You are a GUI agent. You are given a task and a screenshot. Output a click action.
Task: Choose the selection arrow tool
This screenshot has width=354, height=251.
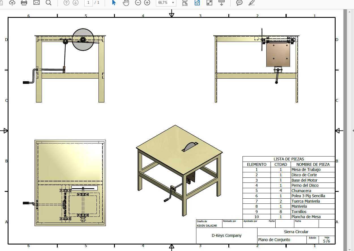[114, 3]
